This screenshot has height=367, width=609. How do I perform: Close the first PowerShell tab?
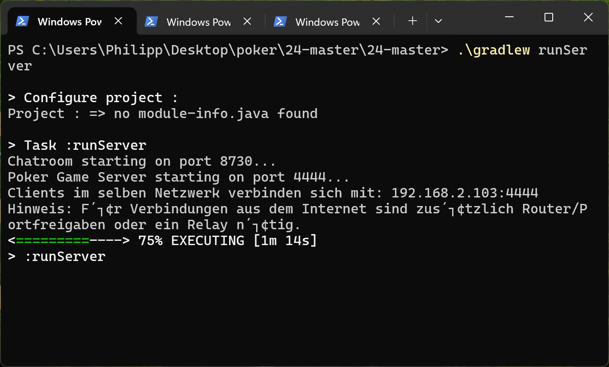click(x=119, y=20)
